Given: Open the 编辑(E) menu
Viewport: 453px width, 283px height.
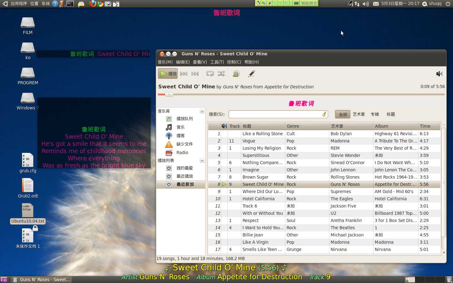Looking at the screenshot, I should pyautogui.click(x=183, y=62).
